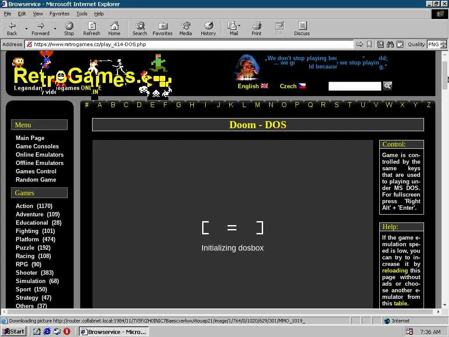Image resolution: width=449 pixels, height=337 pixels.
Task: Open the Online Emulators link
Action: click(x=39, y=154)
